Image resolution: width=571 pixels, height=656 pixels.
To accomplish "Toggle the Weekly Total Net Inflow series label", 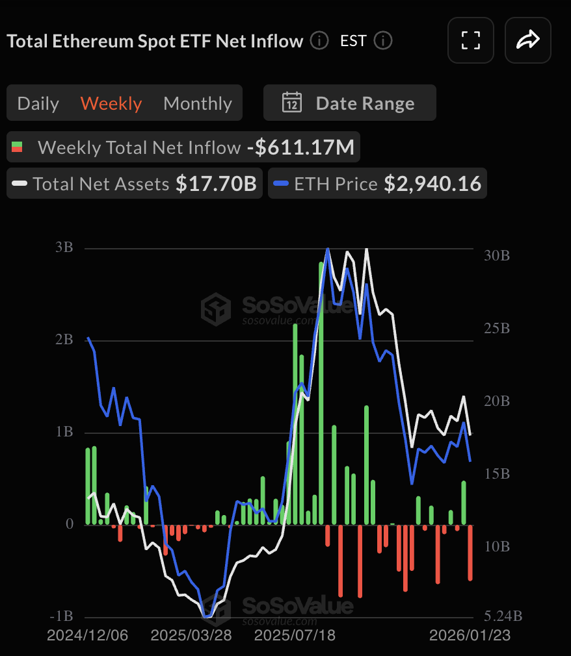I will pyautogui.click(x=139, y=148).
